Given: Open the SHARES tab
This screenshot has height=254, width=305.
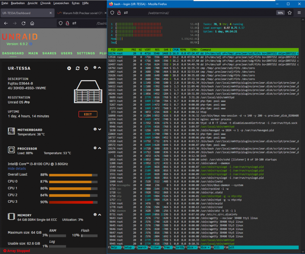Looking at the screenshot, I should click(49, 53).
